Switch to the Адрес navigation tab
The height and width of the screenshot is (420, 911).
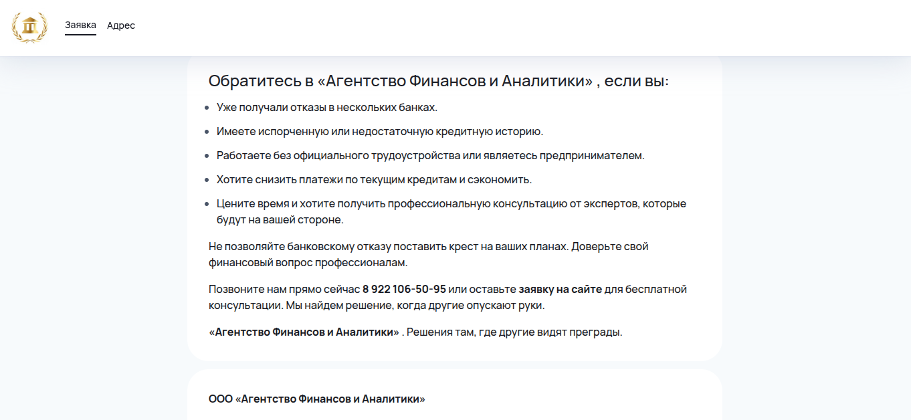[121, 25]
